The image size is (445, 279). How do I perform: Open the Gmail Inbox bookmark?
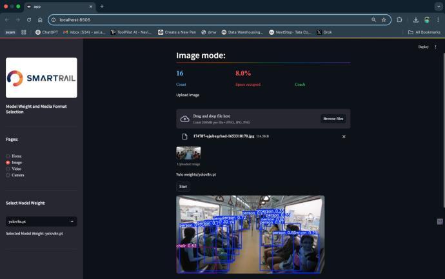(84, 32)
